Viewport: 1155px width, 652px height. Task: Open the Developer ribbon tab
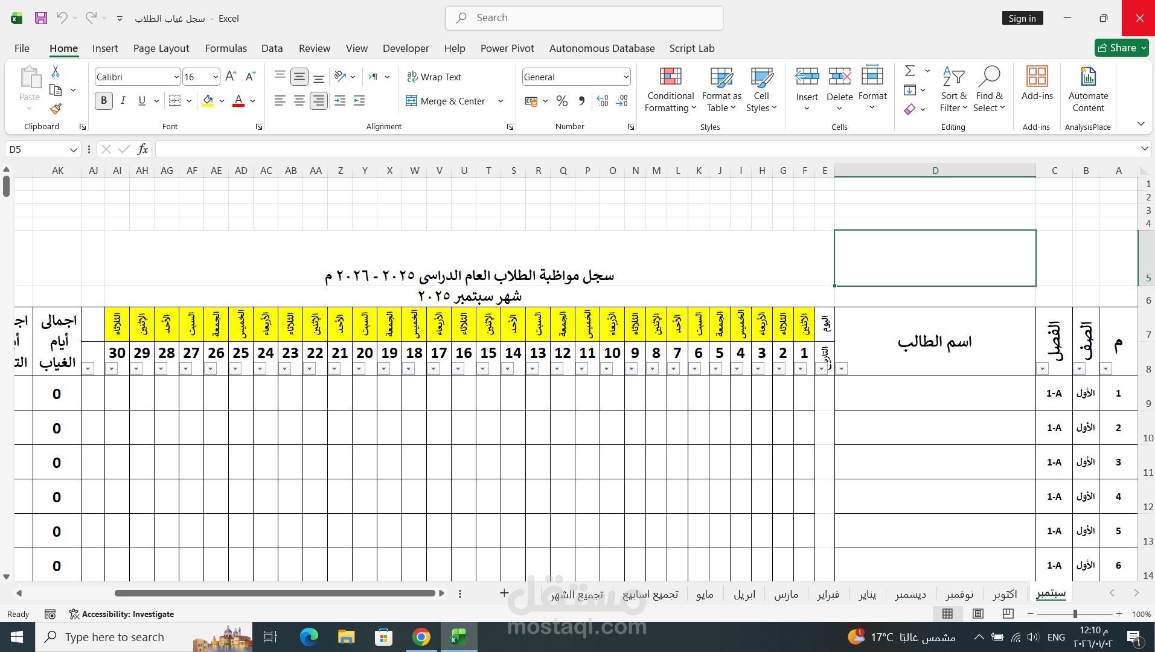coord(406,48)
